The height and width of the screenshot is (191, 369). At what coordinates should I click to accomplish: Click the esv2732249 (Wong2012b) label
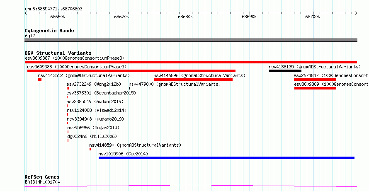pyautogui.click(x=94, y=84)
